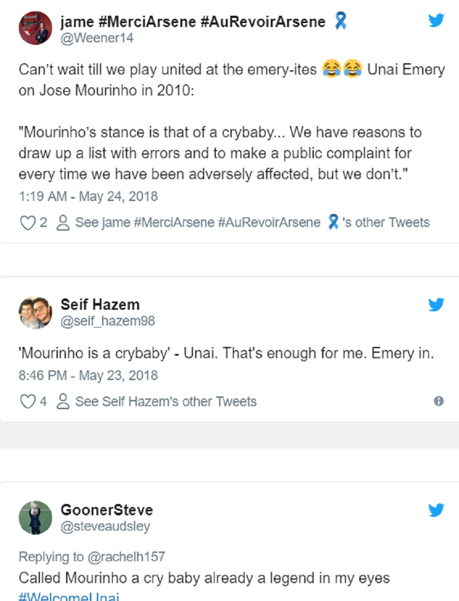This screenshot has width=459, height=601.
Task: Like Seif Hazem's tweet with heart icon
Action: pos(28,402)
